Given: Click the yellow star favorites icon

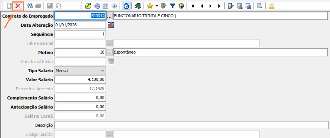Looking at the screenshot, I should pos(150,6).
